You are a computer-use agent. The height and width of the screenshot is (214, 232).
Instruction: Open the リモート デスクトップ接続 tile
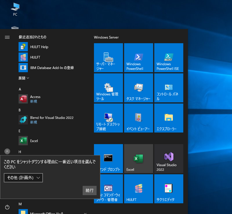point(108,118)
